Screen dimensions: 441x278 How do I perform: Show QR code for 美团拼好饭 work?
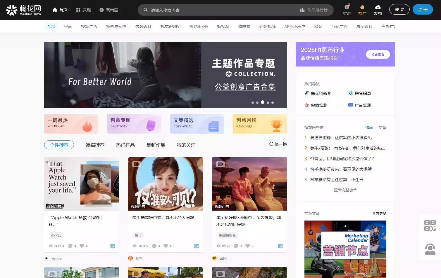pyautogui.click(x=280, y=246)
